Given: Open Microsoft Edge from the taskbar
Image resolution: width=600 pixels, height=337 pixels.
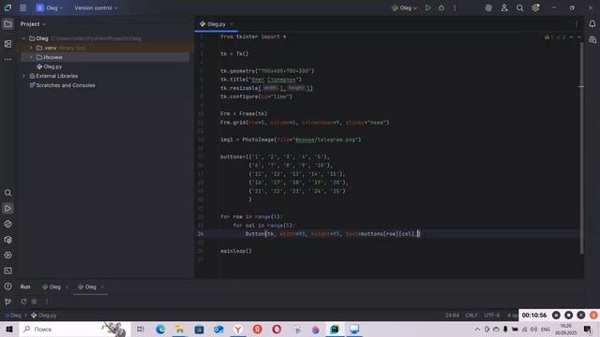Looking at the screenshot, I should 160,329.
